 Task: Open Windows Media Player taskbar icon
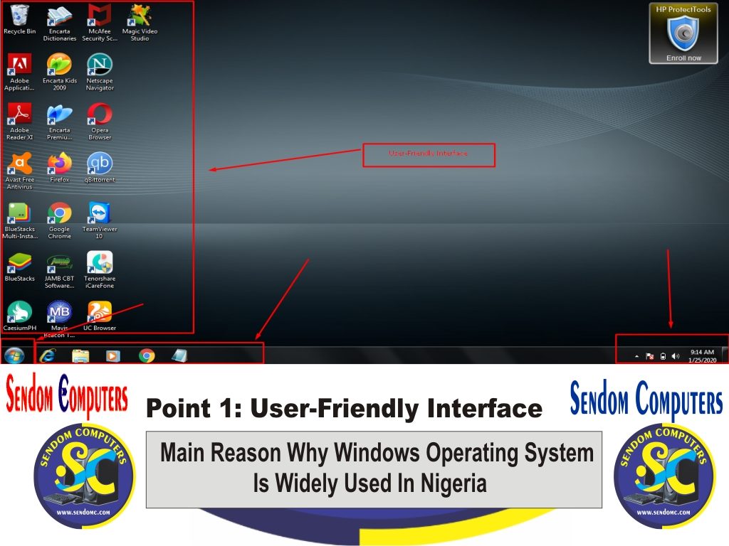(113, 355)
